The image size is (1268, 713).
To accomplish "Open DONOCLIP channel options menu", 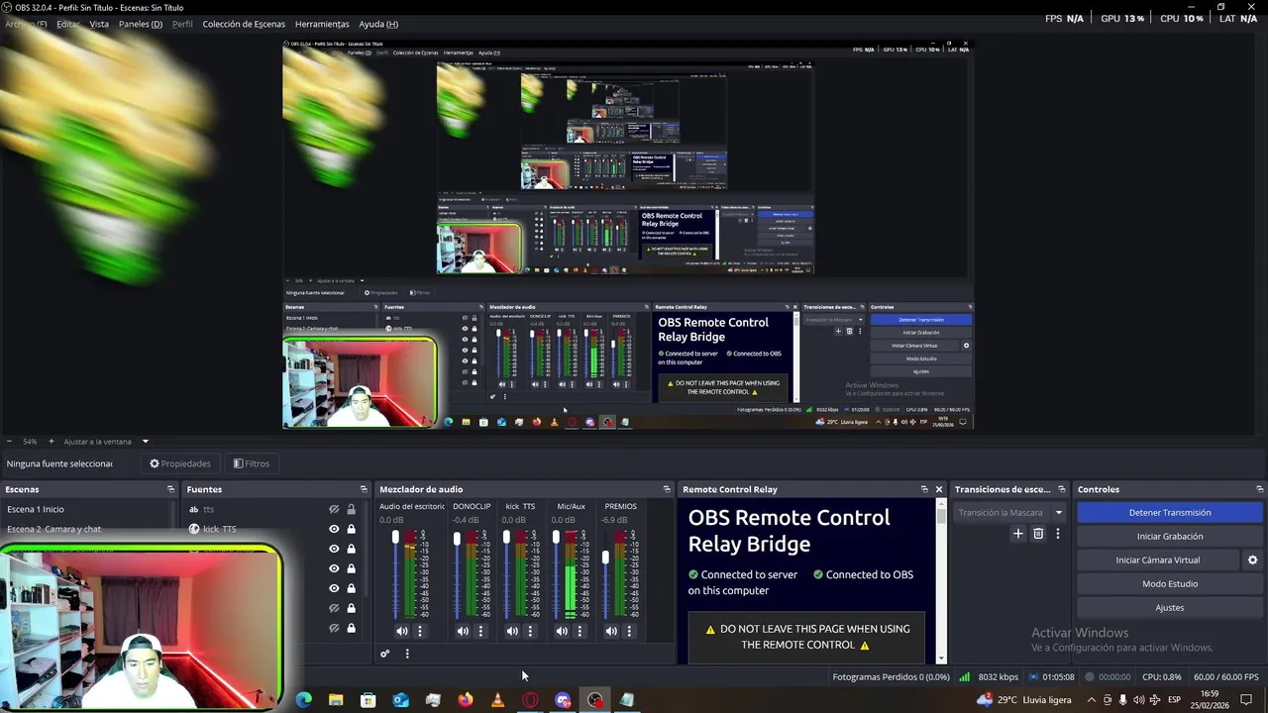I will [481, 631].
